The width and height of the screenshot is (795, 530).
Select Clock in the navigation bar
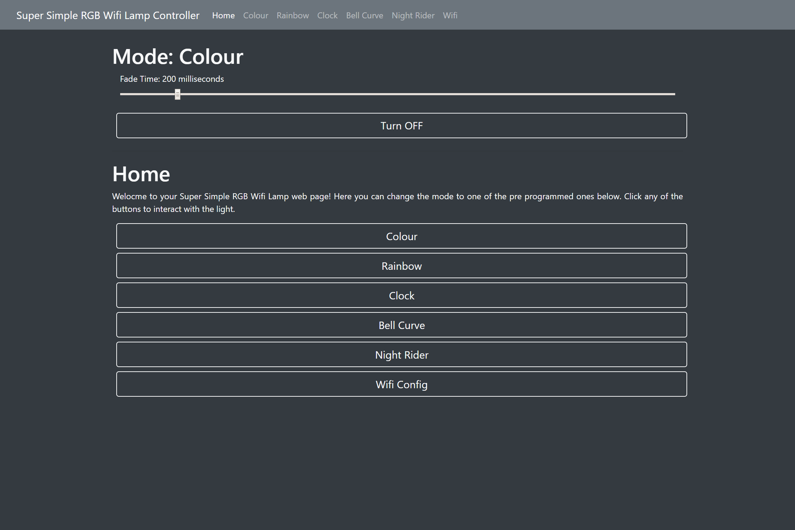point(327,16)
